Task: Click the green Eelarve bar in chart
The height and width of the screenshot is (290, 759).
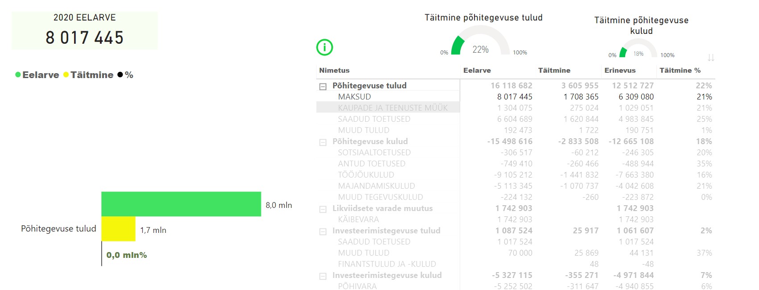Action: pos(181,204)
